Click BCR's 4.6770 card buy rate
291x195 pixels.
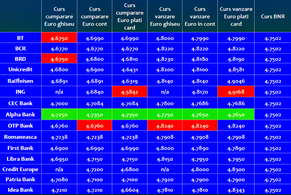tap(130, 49)
